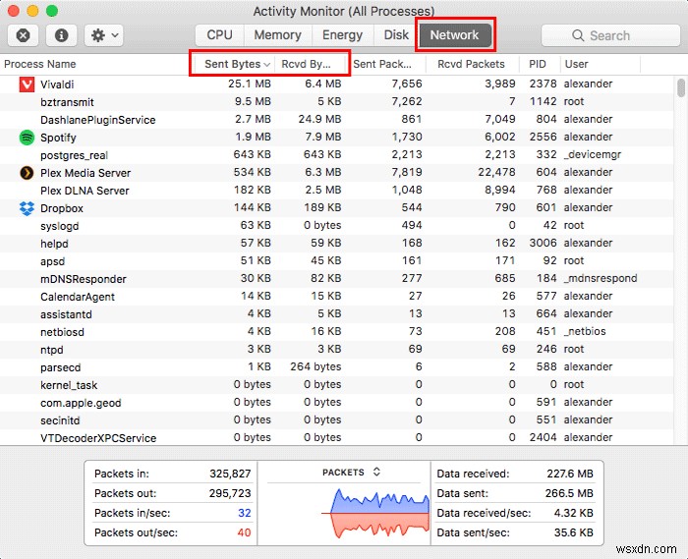The image size is (688, 559).
Task: Select the secinitd process
Action: tap(60, 420)
